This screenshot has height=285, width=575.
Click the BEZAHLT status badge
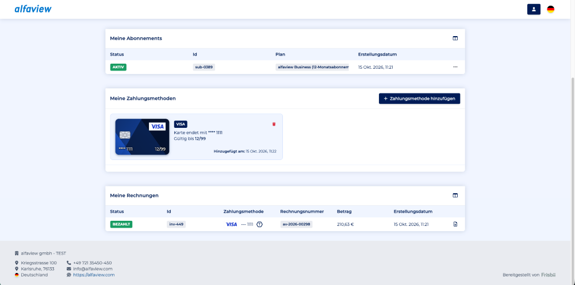coord(121,224)
